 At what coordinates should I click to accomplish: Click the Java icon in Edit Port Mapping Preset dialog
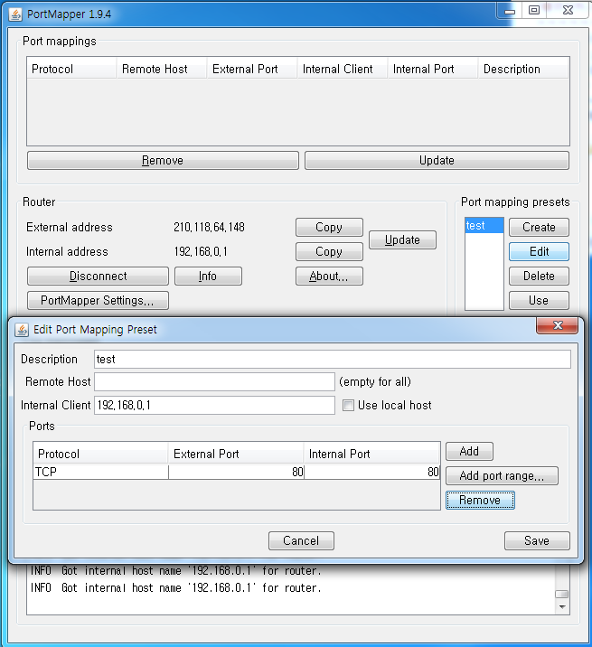coord(22,330)
